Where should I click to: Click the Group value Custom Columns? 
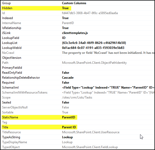click(x=74, y=3)
